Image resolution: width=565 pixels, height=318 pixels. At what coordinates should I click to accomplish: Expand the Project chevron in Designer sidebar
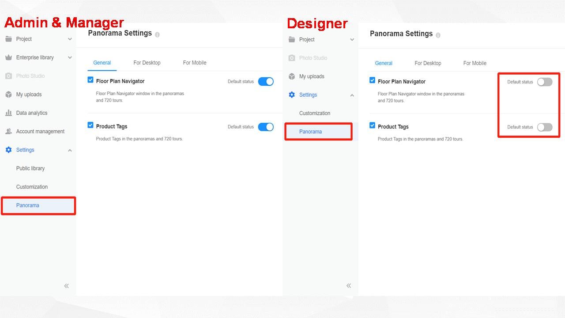point(352,40)
